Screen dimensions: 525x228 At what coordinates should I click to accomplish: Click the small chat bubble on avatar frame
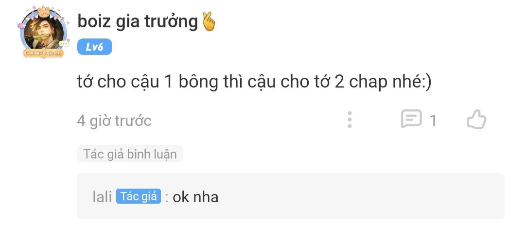[x=64, y=44]
